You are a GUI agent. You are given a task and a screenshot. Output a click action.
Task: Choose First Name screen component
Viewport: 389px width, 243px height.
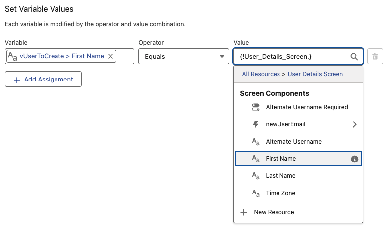click(281, 159)
